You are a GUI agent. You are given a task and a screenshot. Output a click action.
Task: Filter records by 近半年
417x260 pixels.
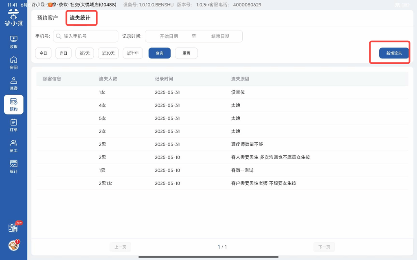[133, 53]
